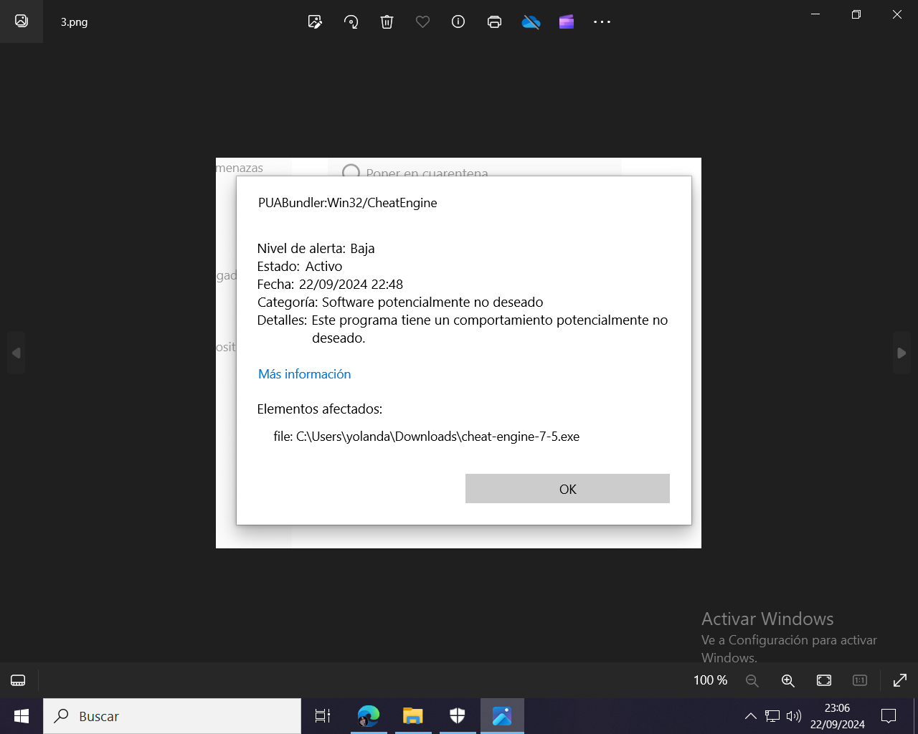Viewport: 918px width, 734px height.
Task: Go to previous image arrow
Action: [x=16, y=353]
